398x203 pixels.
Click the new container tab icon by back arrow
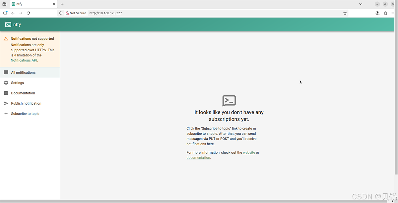point(5,13)
